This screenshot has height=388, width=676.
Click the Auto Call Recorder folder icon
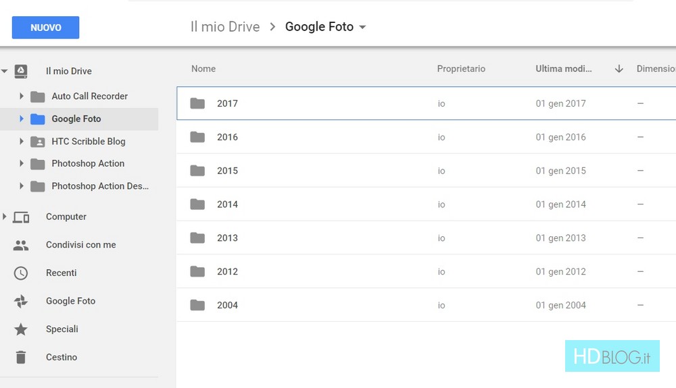(37, 96)
